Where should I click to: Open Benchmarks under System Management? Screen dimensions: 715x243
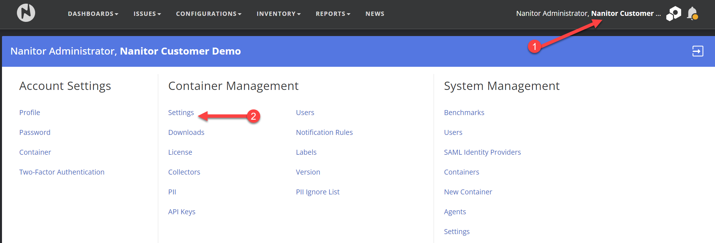(464, 113)
